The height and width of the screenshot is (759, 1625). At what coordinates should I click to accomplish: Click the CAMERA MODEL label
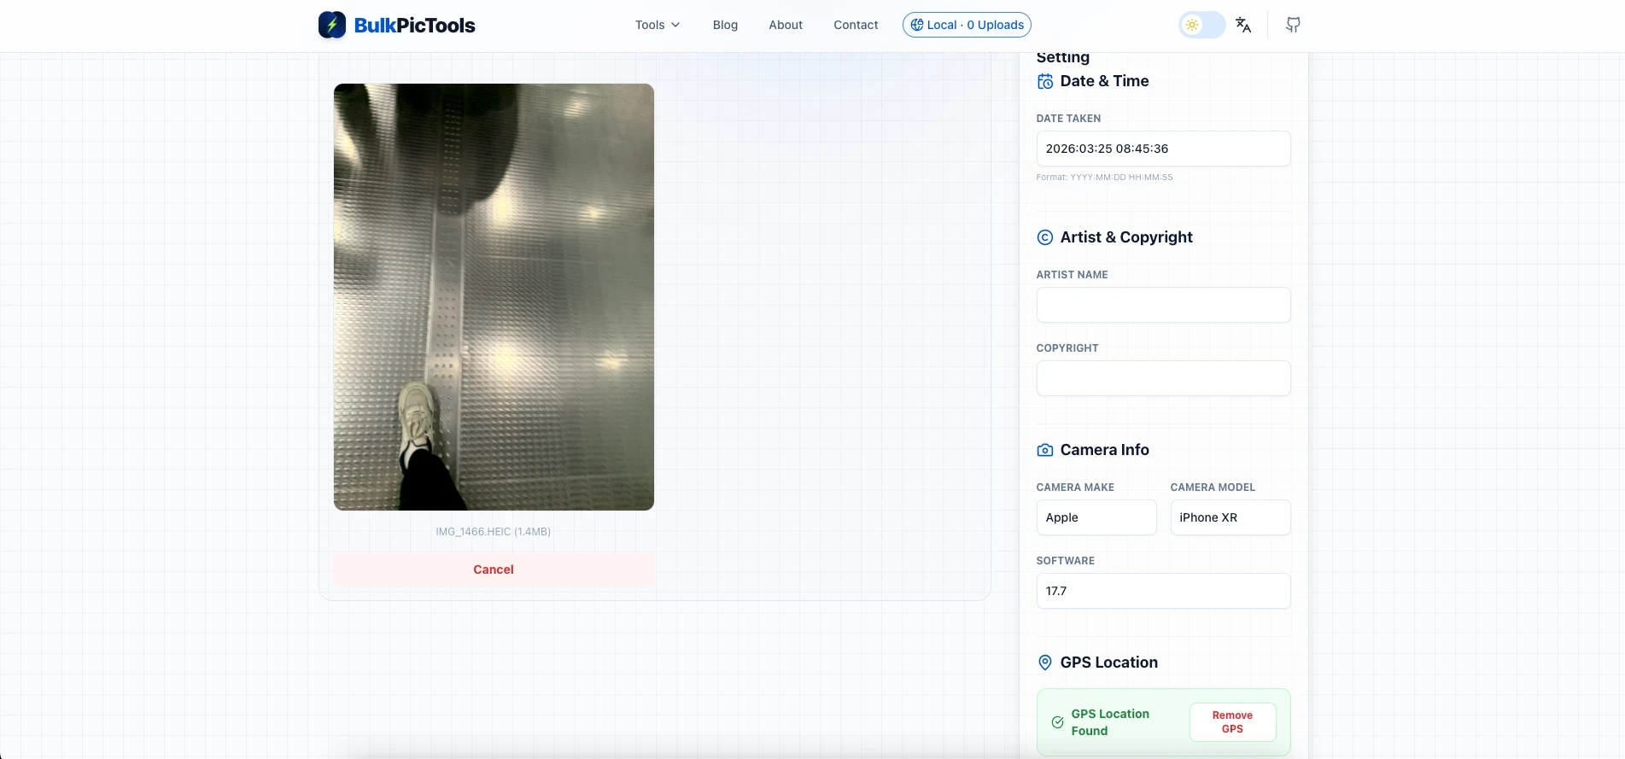click(1213, 488)
